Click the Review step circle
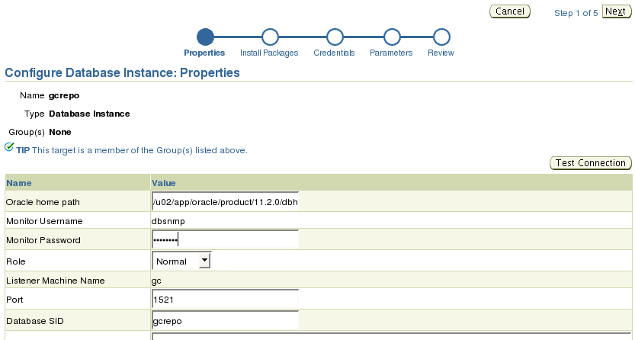Screen dimensions: 635x340 [441, 37]
